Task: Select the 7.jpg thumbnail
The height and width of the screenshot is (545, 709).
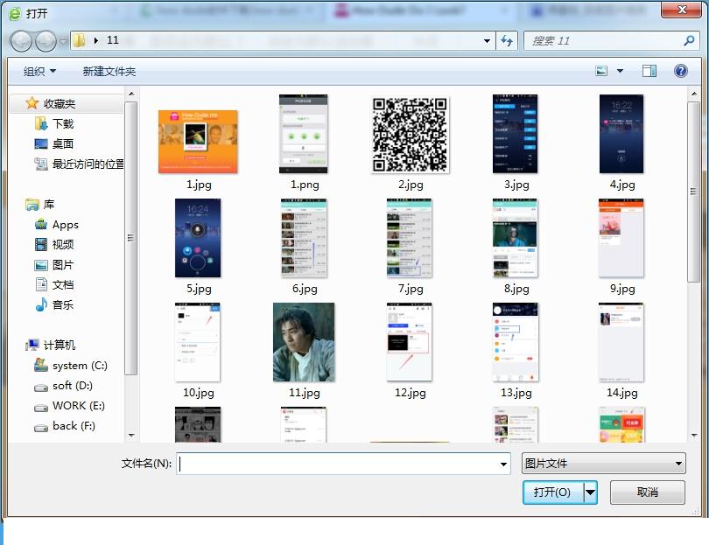Action: (x=410, y=238)
